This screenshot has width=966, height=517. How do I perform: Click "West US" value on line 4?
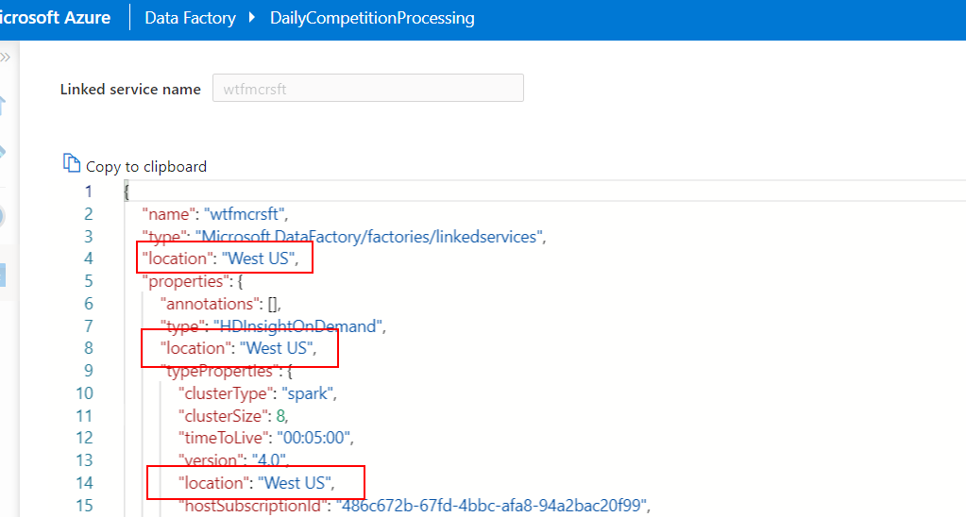click(258, 258)
